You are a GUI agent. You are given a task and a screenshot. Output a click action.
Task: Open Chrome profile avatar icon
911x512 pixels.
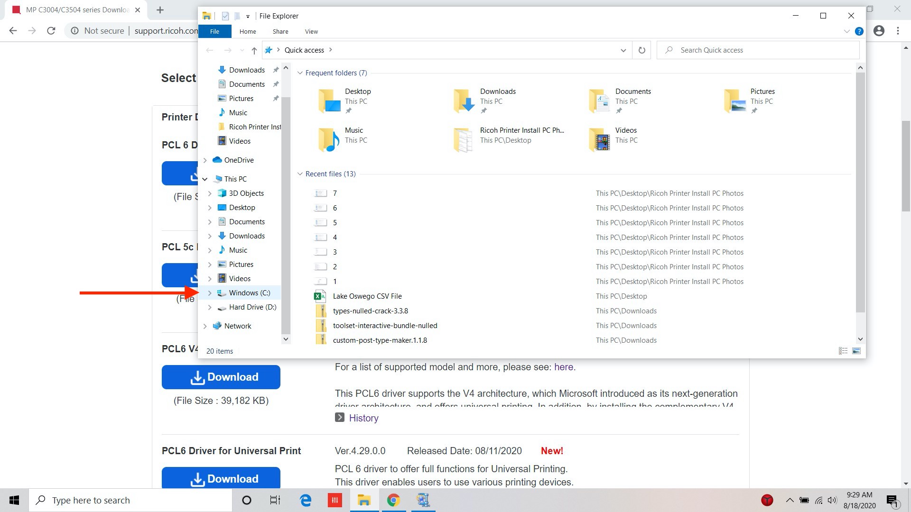pyautogui.click(x=879, y=31)
